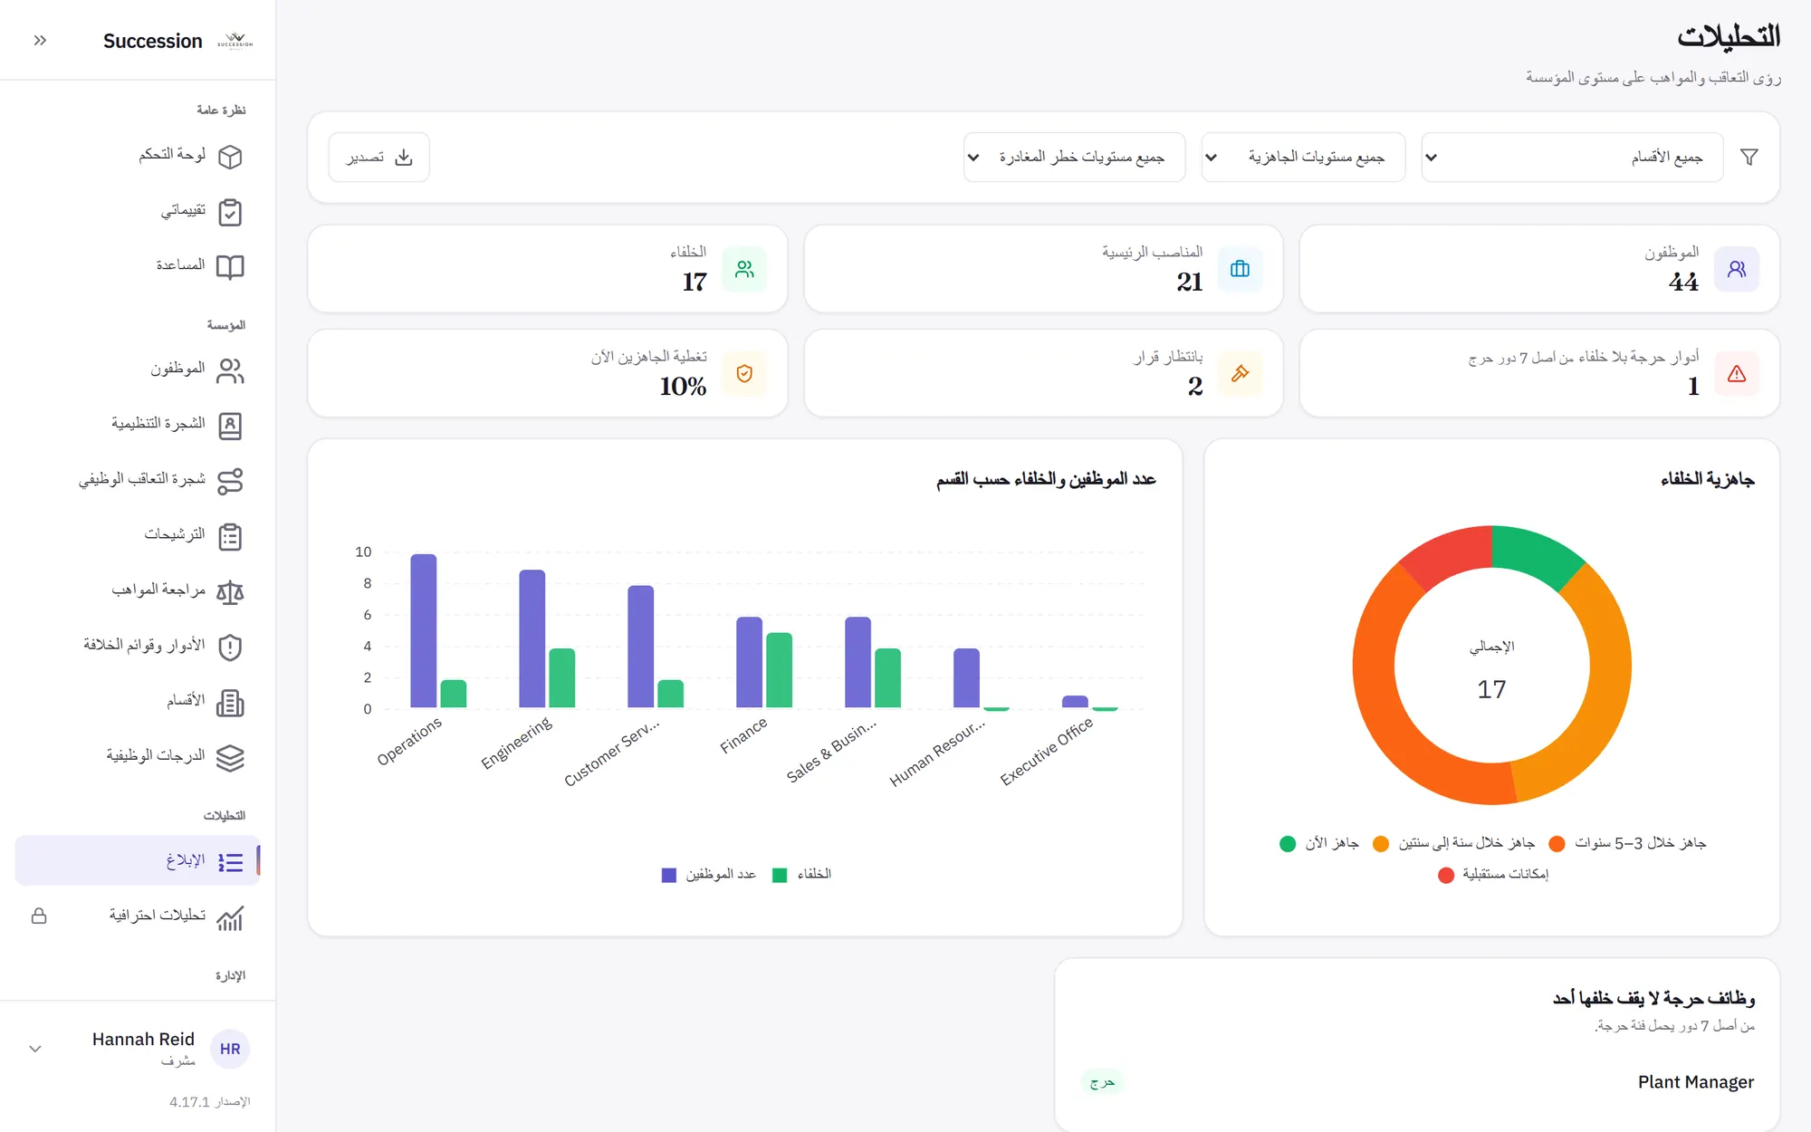Open الموظفون people icon in sidebar
The width and height of the screenshot is (1811, 1132).
[230, 370]
